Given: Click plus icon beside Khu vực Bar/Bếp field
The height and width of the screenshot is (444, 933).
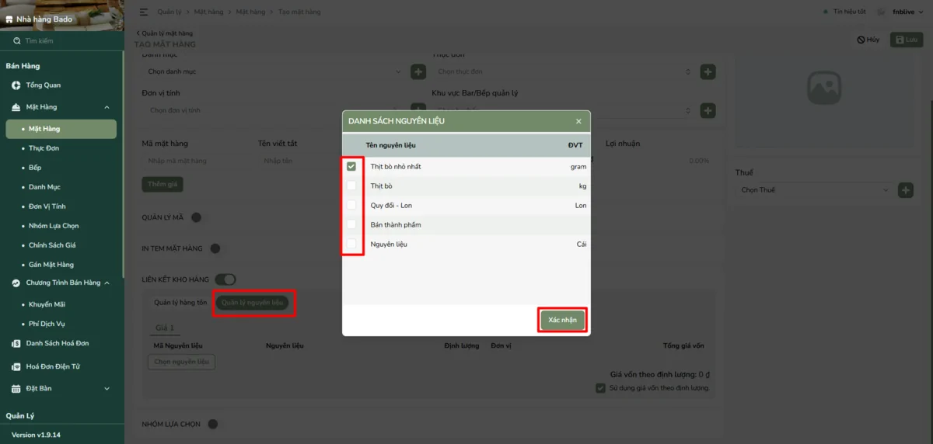Looking at the screenshot, I should (708, 110).
